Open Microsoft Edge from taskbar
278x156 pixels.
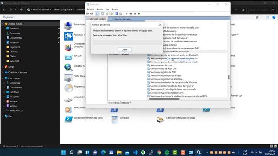click(x=103, y=153)
